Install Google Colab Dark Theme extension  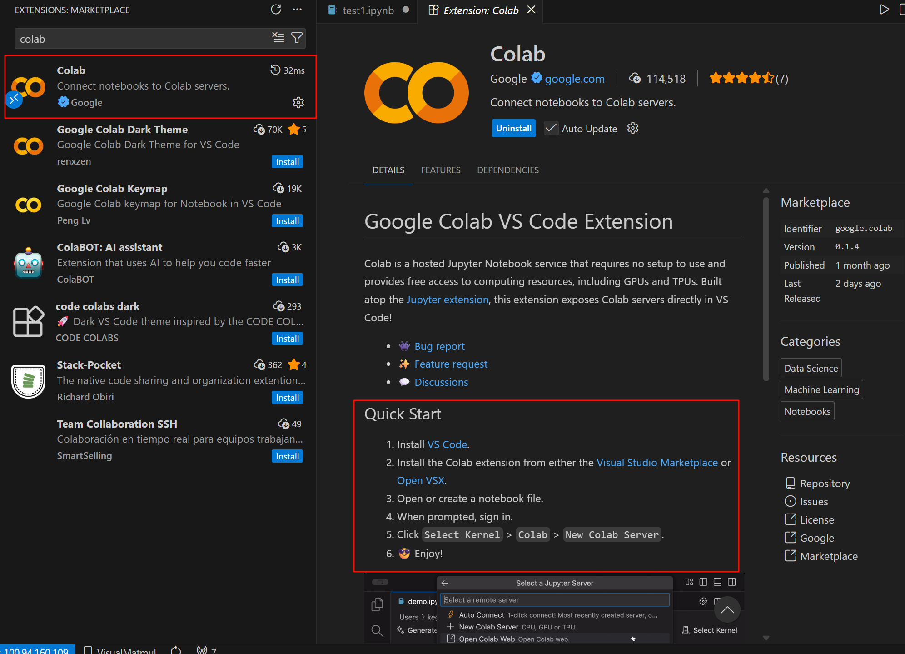tap(287, 162)
